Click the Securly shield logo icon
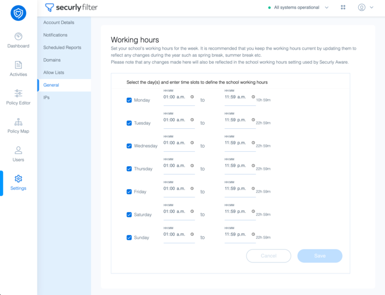 (18, 13)
